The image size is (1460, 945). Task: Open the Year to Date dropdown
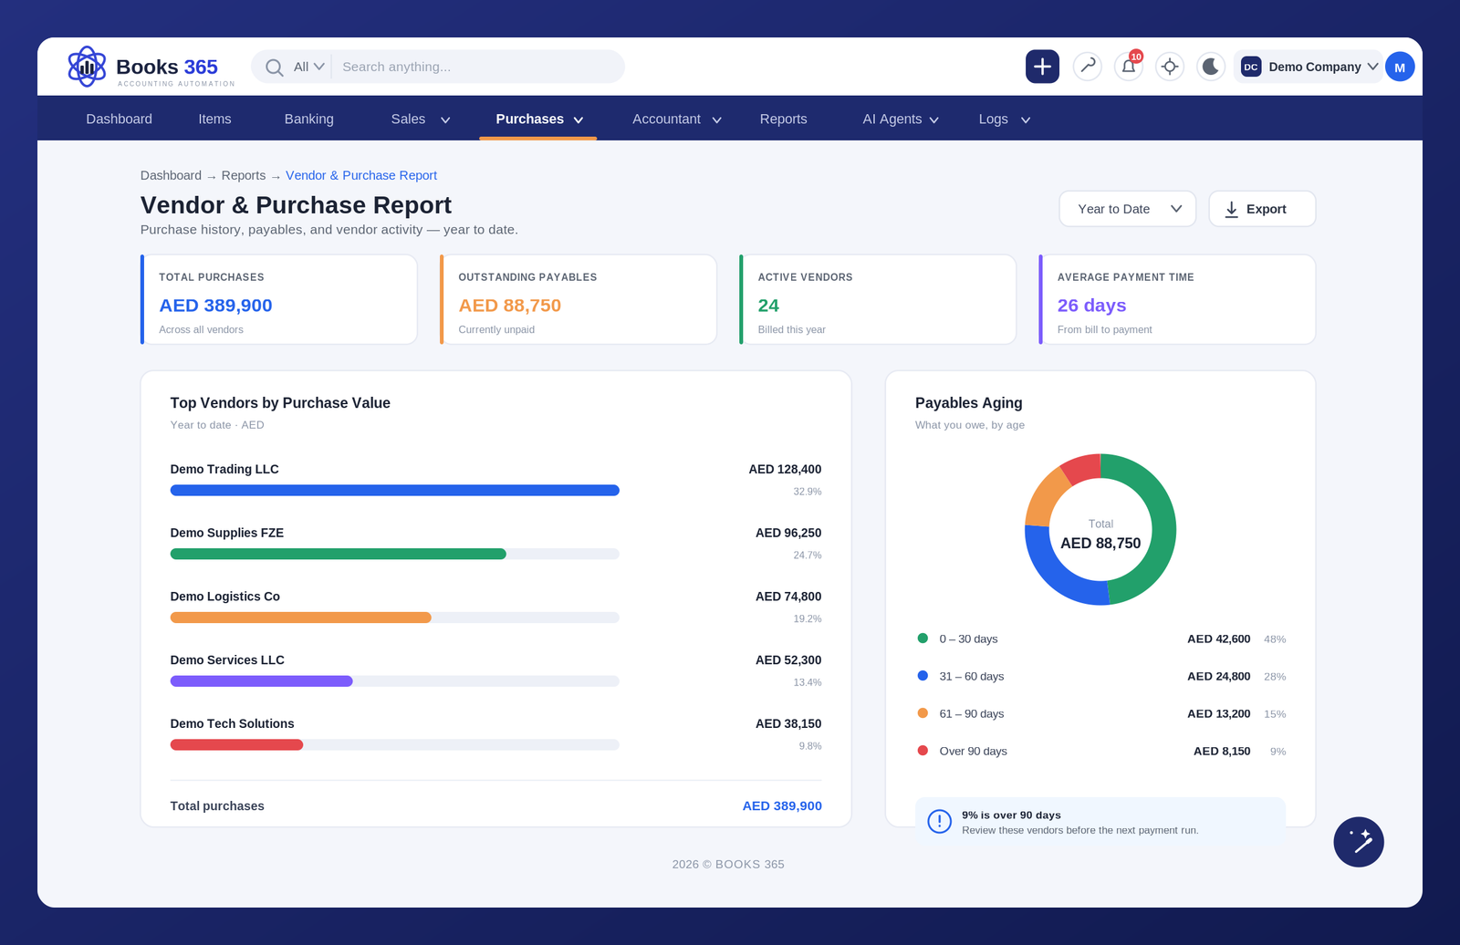(1127, 209)
